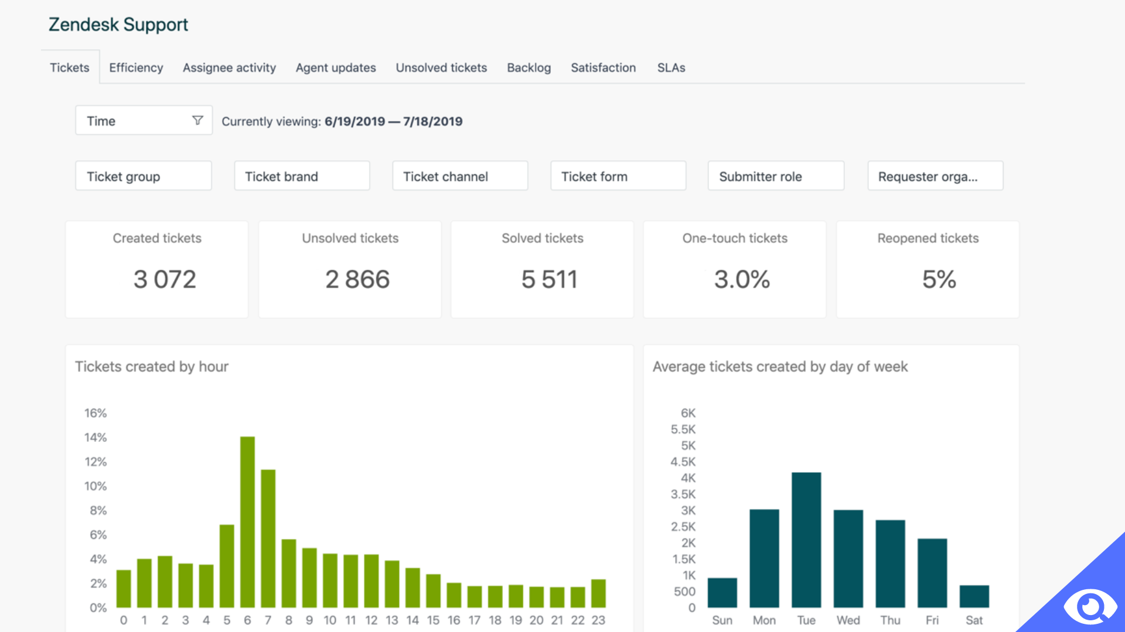The image size is (1125, 632).
Task: Choose the Ticket form filter
Action: coord(618,176)
